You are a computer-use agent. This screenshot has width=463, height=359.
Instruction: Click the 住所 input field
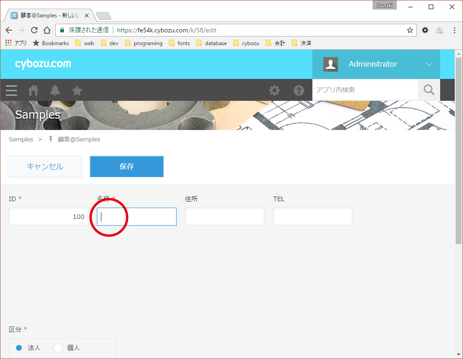(x=225, y=217)
